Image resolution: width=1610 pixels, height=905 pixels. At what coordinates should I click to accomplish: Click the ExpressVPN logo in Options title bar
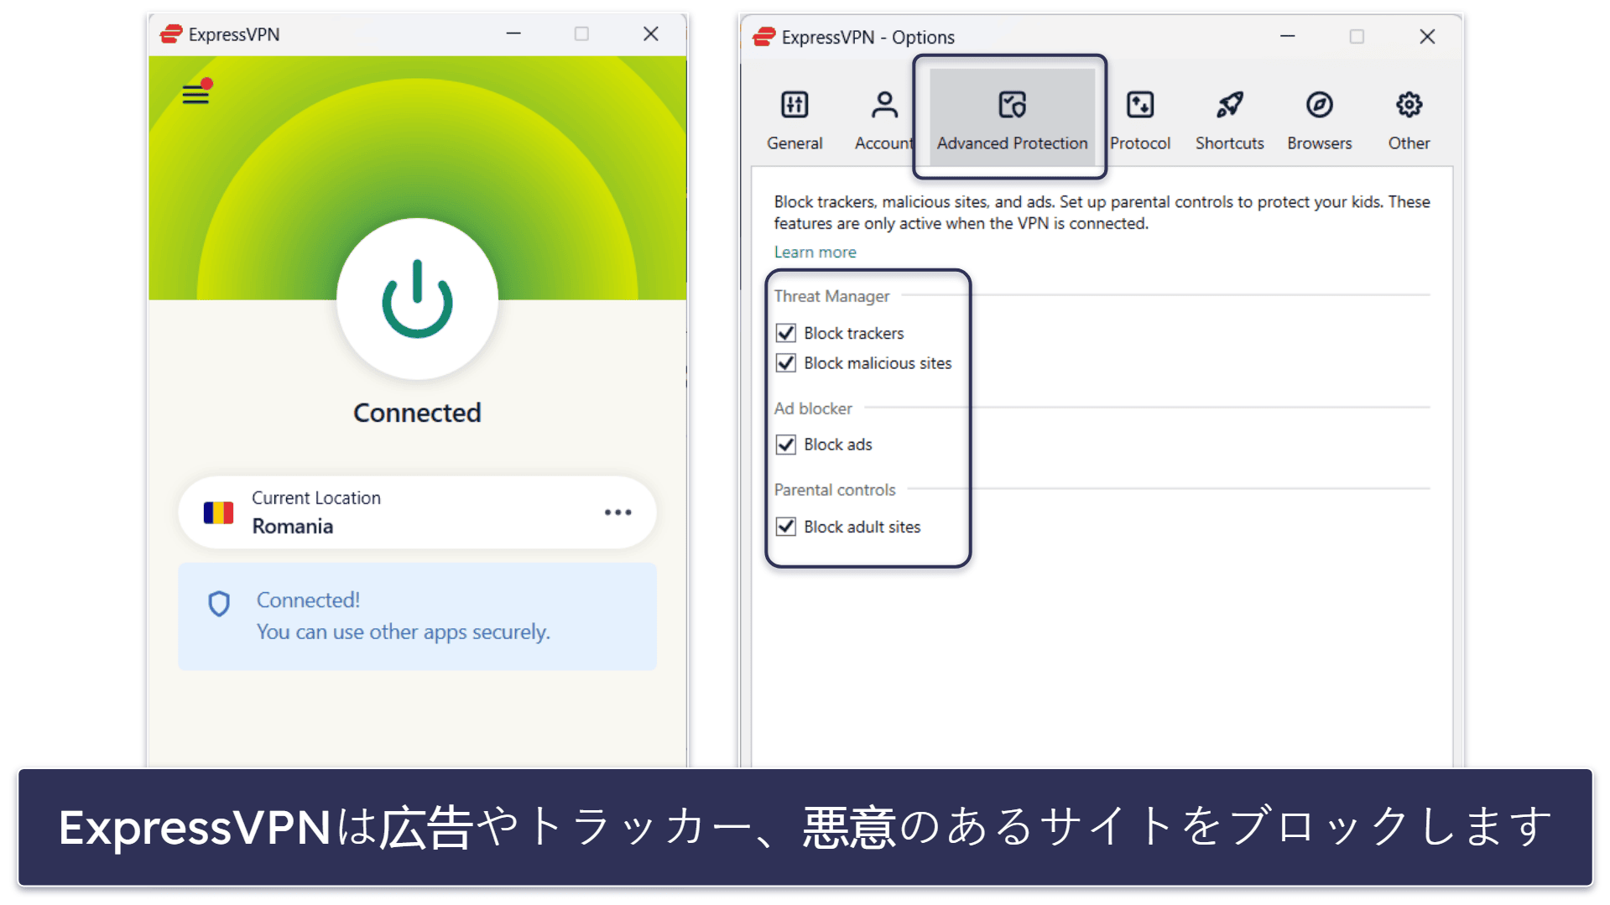[764, 37]
